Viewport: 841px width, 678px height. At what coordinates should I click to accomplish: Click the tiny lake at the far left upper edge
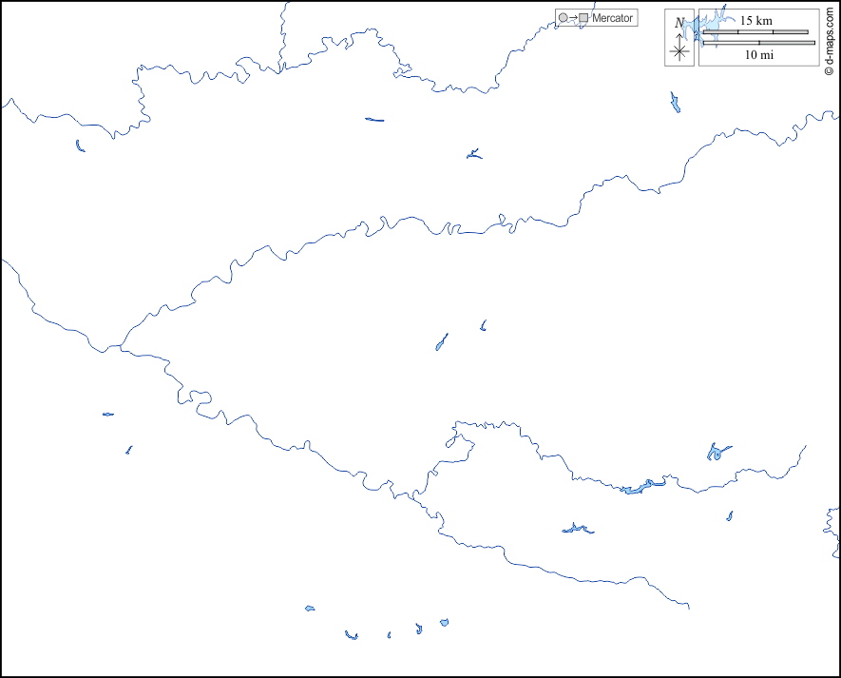pyautogui.click(x=80, y=146)
